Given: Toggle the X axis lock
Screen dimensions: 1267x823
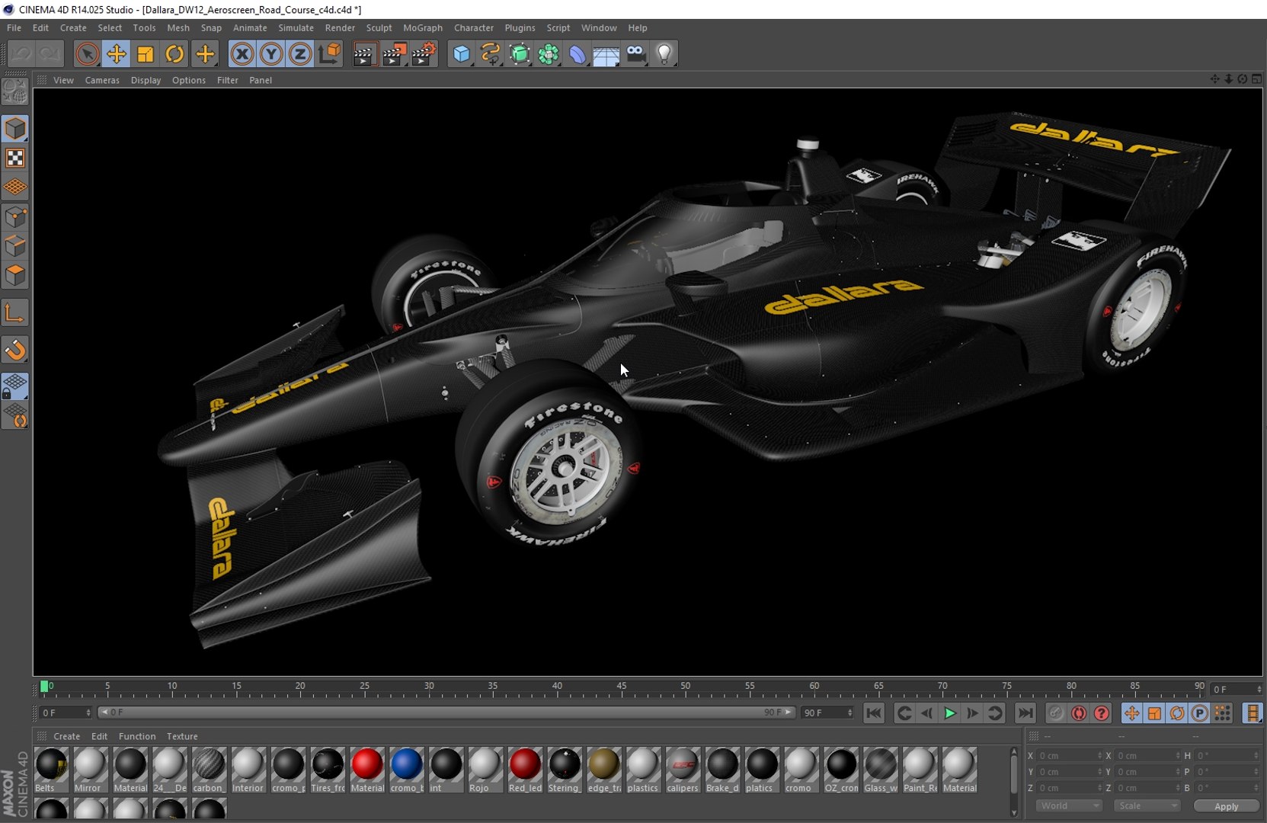Looking at the screenshot, I should [242, 54].
